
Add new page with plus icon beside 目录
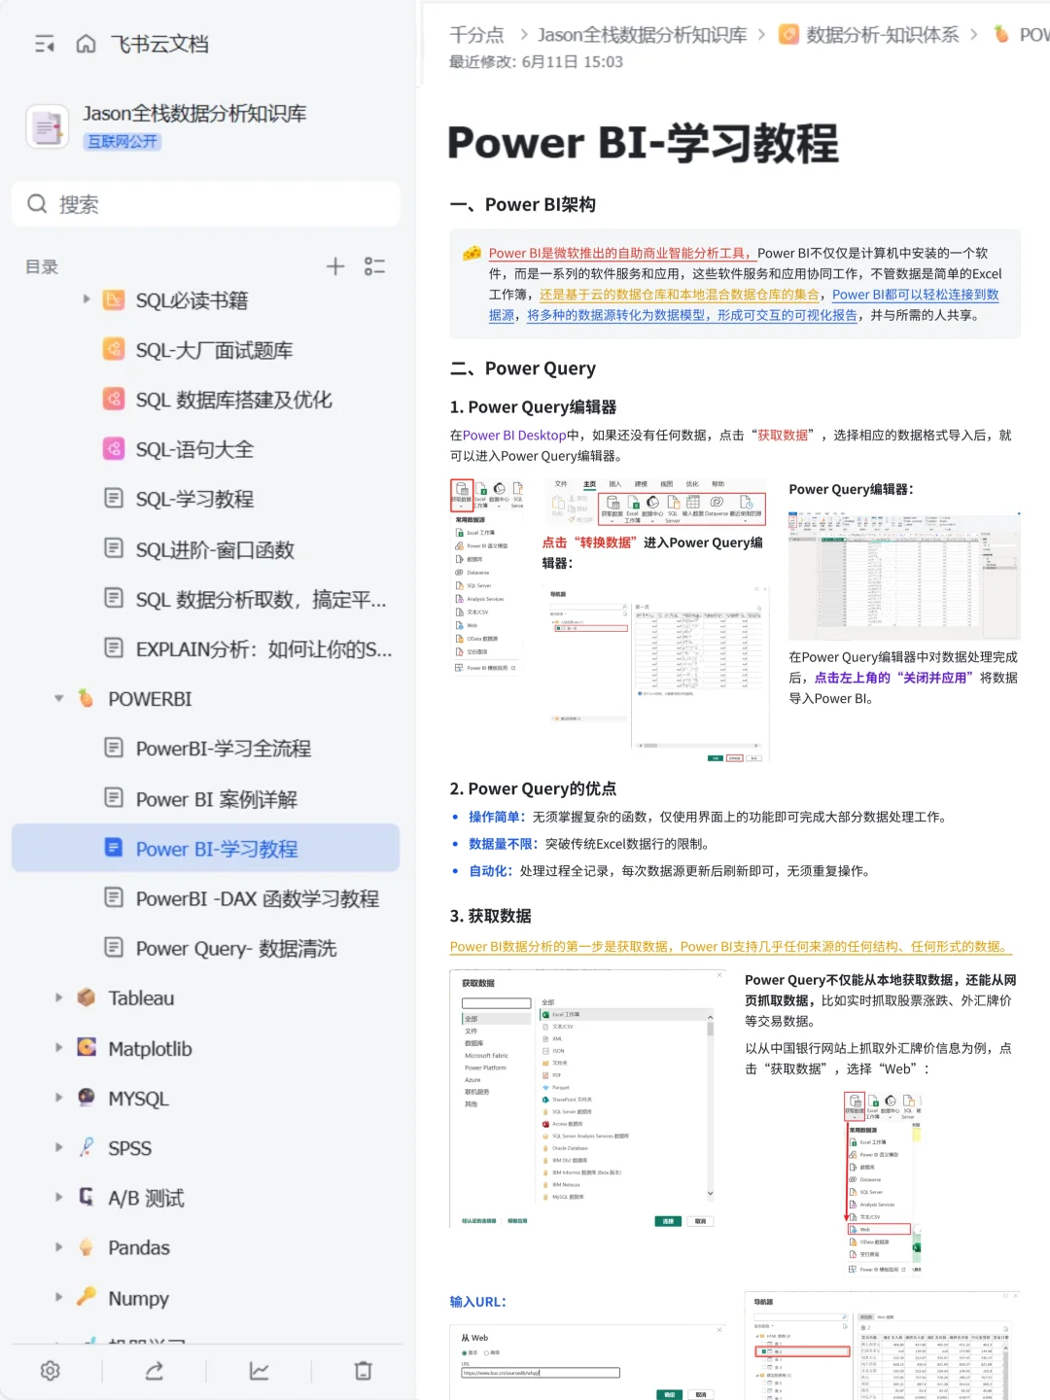pos(334,266)
